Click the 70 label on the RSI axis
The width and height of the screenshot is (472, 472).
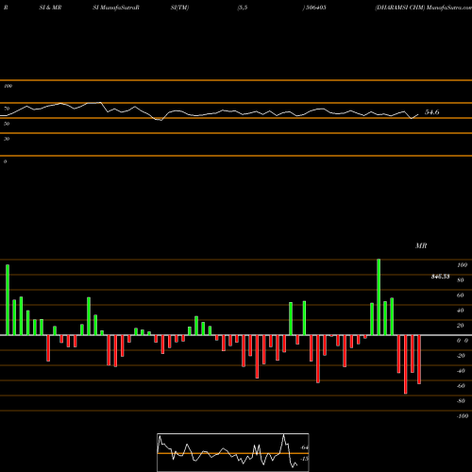coord(7,109)
